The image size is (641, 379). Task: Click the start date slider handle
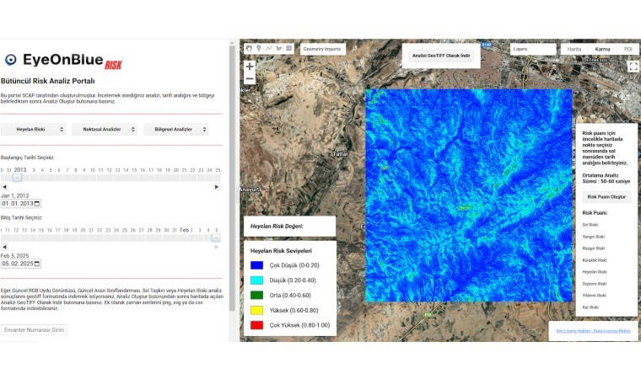(18, 178)
